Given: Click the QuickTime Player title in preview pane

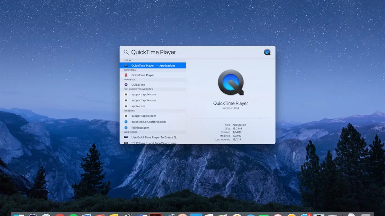Looking at the screenshot, I should click(230, 103).
